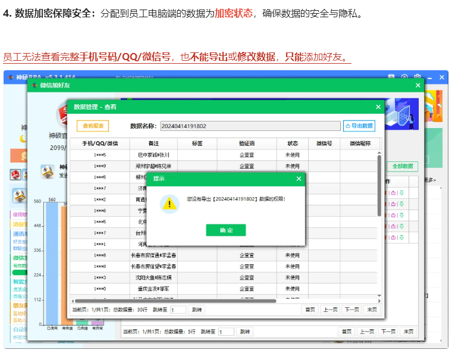Close the 提示 warning dialog
452x359 pixels.
pos(299,179)
